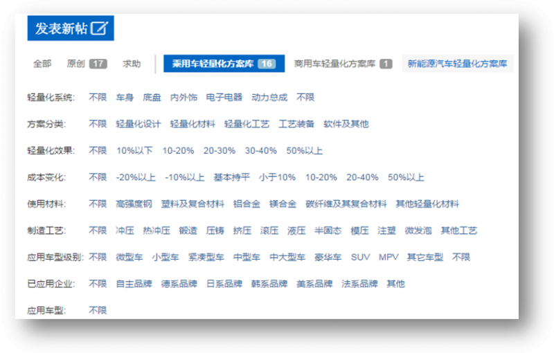554x353 pixels.
Task: Filter 轻量化系统 by 车身
Action: tap(125, 98)
